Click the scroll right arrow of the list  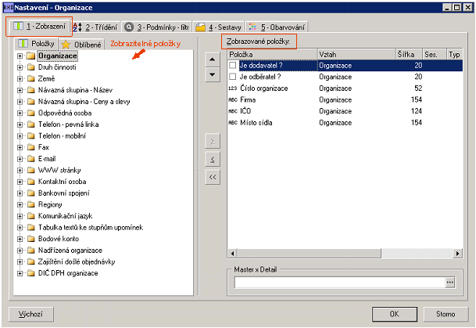tap(458, 253)
